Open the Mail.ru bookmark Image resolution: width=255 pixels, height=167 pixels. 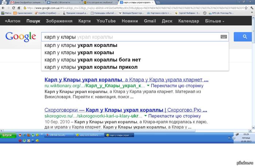click(7, 13)
